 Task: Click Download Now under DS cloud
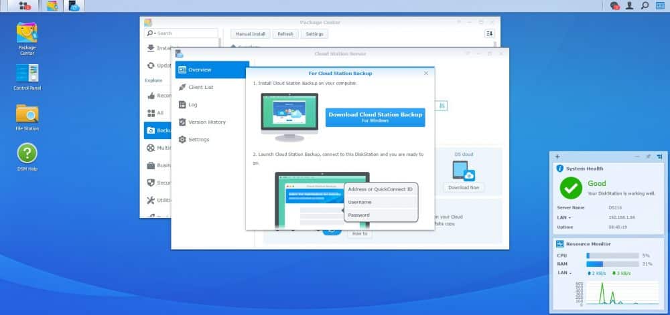coord(464,187)
